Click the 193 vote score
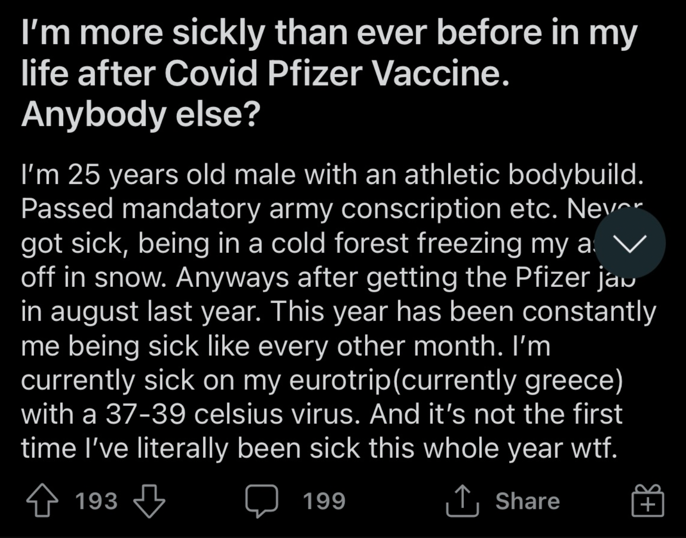This screenshot has height=538, width=686. tap(96, 501)
